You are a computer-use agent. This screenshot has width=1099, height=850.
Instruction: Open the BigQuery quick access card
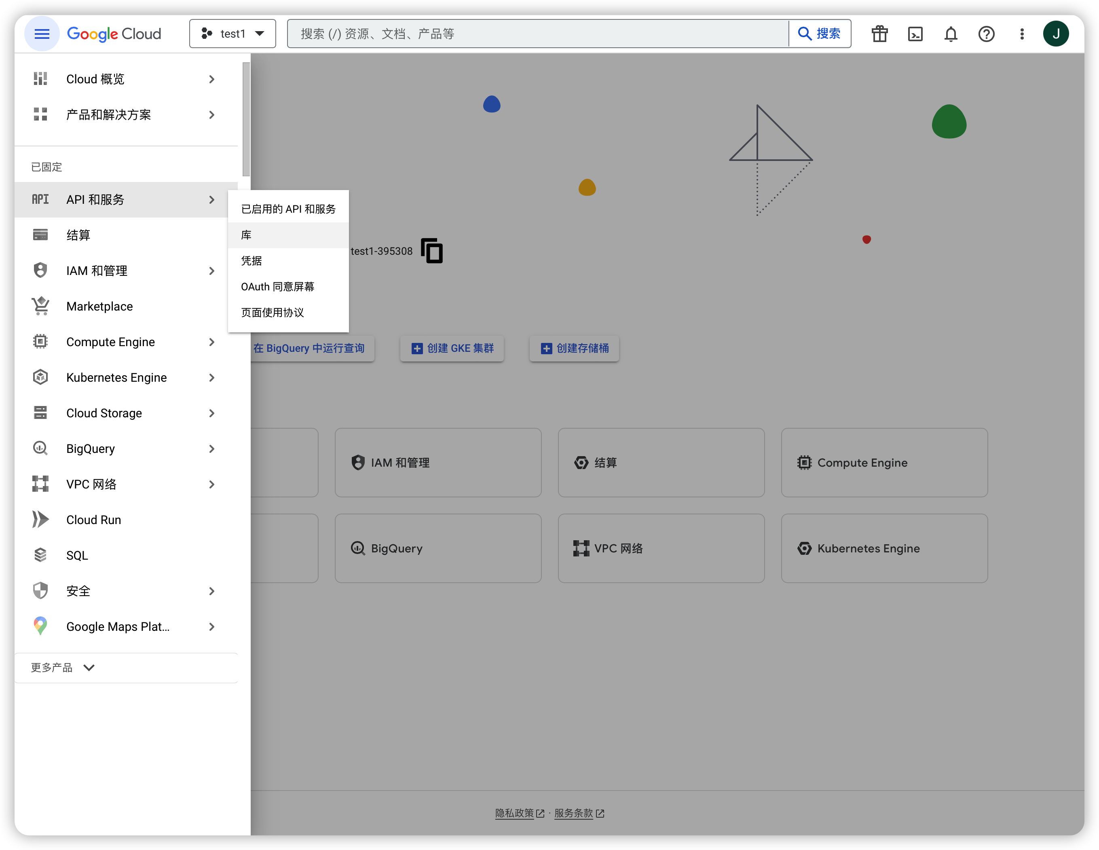[438, 548]
